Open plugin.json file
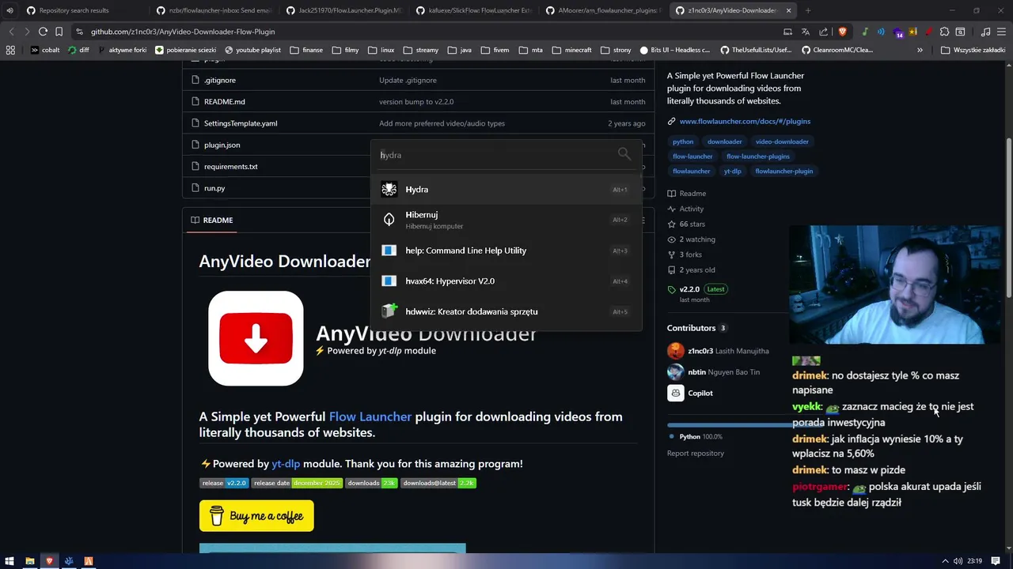The width and height of the screenshot is (1013, 569). [x=222, y=145]
